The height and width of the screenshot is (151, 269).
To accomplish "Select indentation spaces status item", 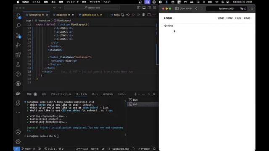I will pyautogui.click(x=82, y=149).
